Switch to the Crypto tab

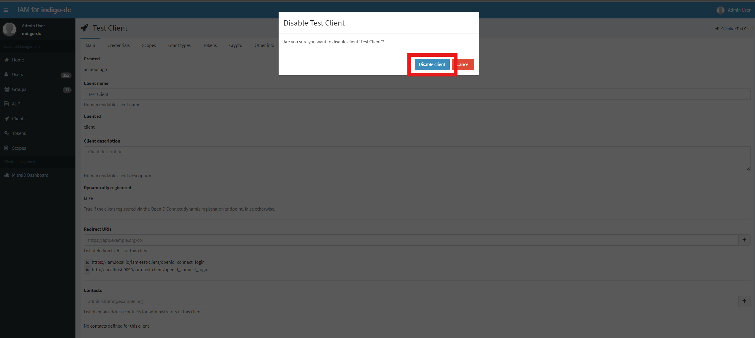click(235, 45)
